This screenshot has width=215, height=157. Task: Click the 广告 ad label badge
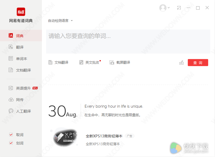tap(129, 136)
